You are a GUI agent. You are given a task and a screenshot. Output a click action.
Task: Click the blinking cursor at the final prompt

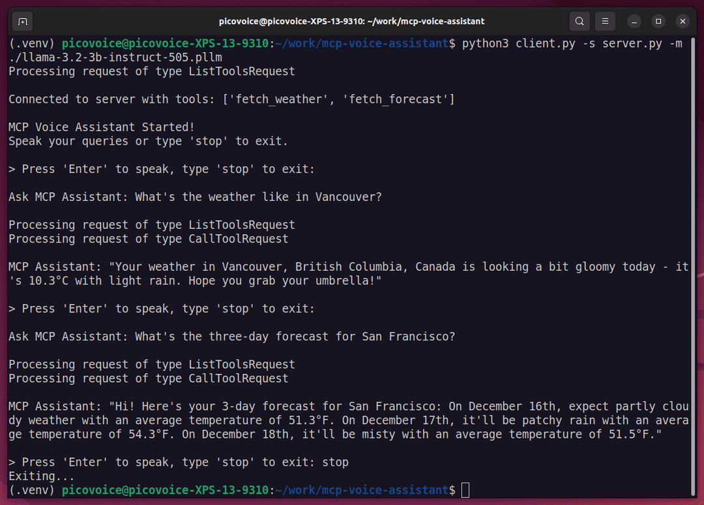[467, 489]
